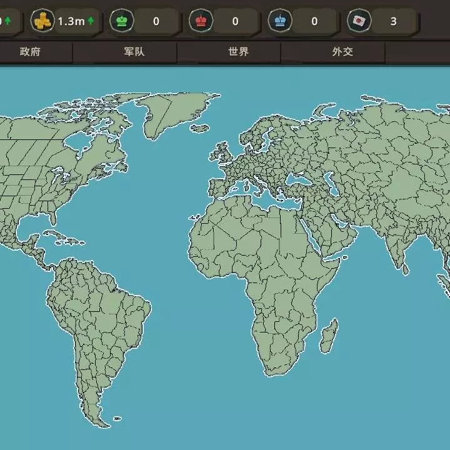The height and width of the screenshot is (450, 450).
Task: Open the 军队 army tab
Action: click(x=134, y=52)
